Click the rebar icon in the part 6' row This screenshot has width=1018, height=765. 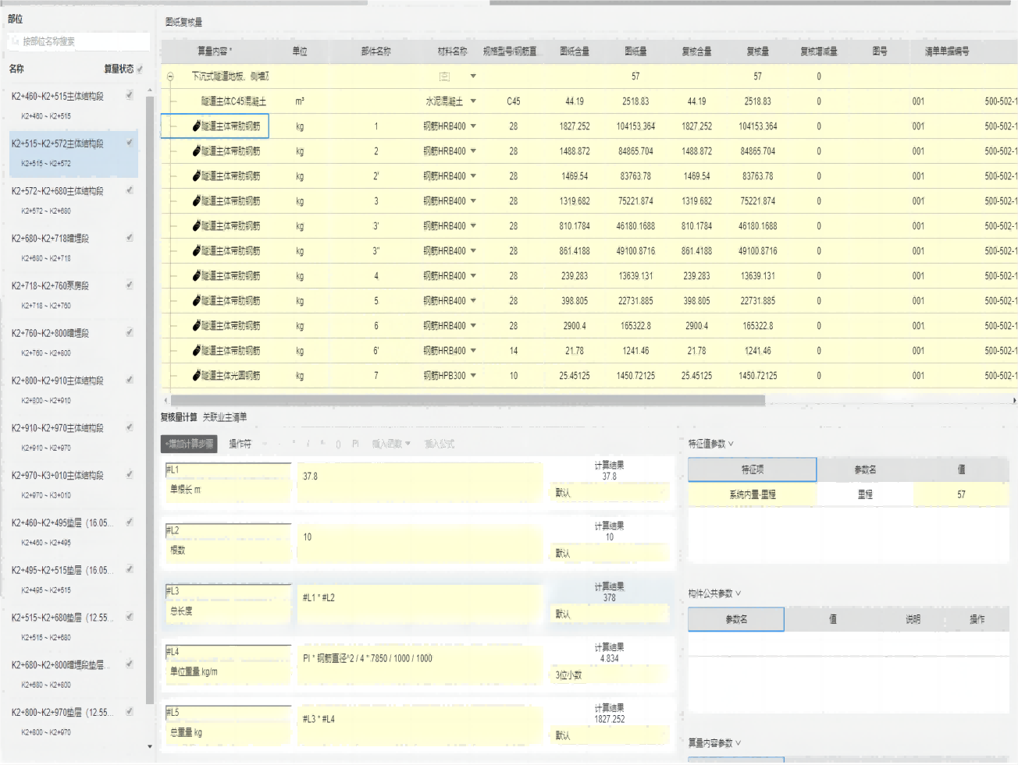(x=197, y=351)
